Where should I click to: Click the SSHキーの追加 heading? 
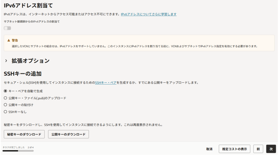(23, 74)
